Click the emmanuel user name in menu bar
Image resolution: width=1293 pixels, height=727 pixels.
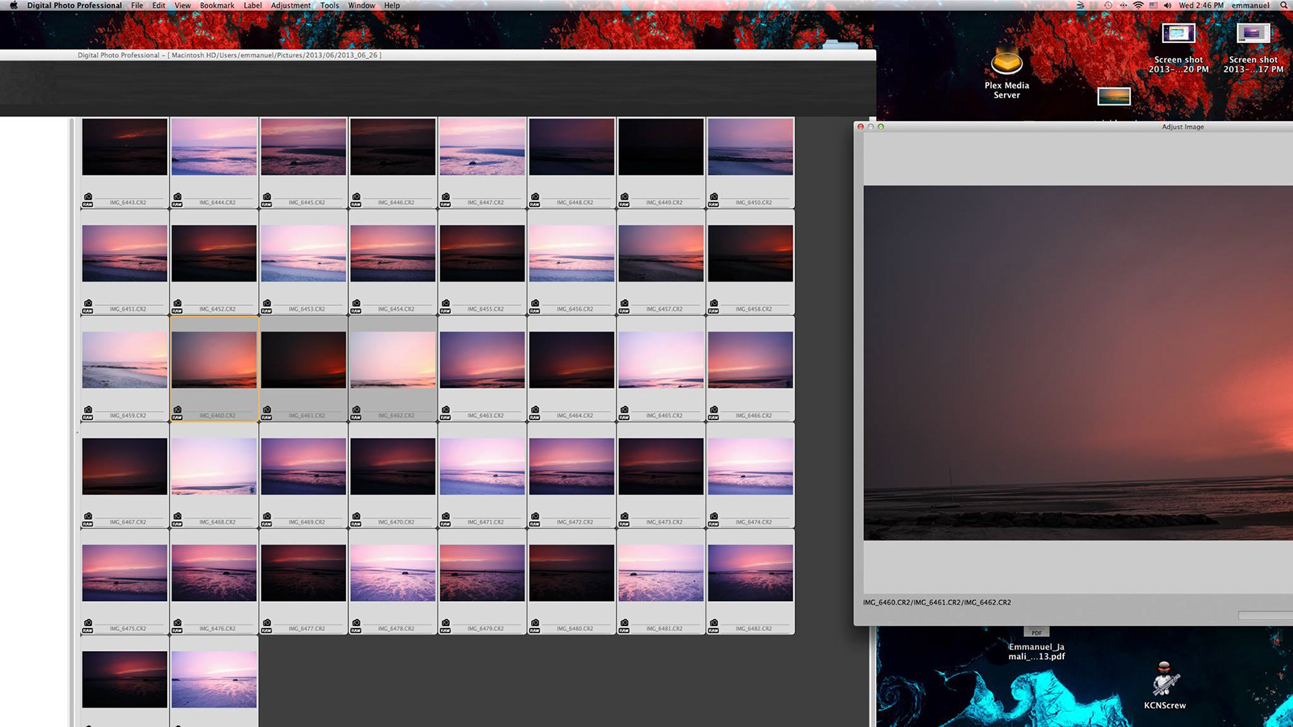1250,5
